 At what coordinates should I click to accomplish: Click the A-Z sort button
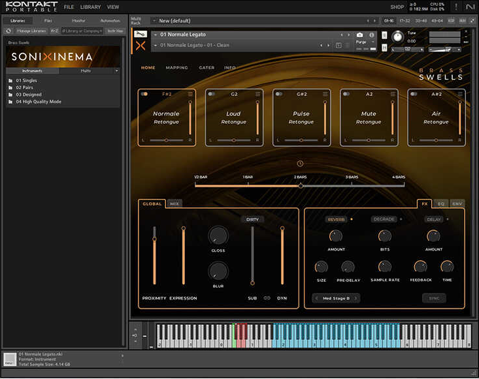(x=54, y=31)
